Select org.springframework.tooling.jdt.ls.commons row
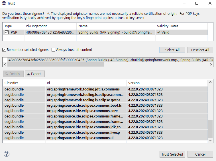This screenshot has width=216, height=161. point(105,89)
